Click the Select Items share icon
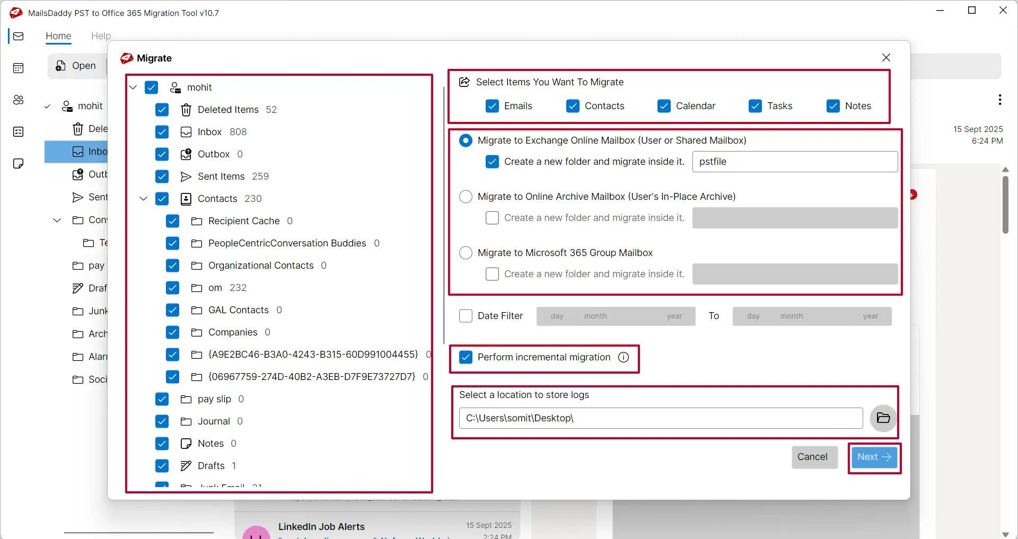 [x=464, y=82]
